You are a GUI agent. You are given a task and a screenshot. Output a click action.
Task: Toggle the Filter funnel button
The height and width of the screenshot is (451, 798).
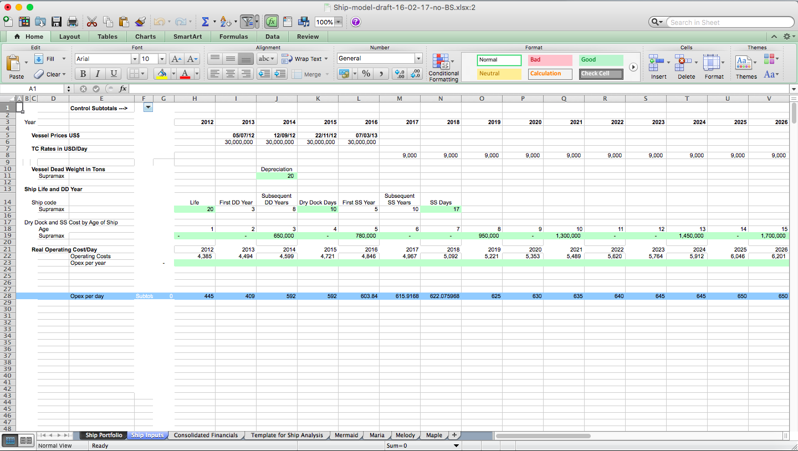coord(248,22)
